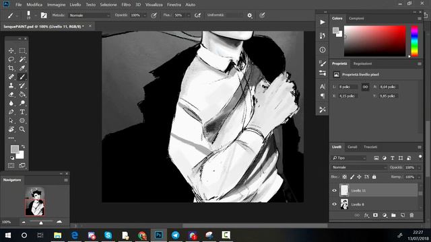Open layer Riemp. 100% dropdown arrow
Screen dimensions: 431x242
pos(419,177)
